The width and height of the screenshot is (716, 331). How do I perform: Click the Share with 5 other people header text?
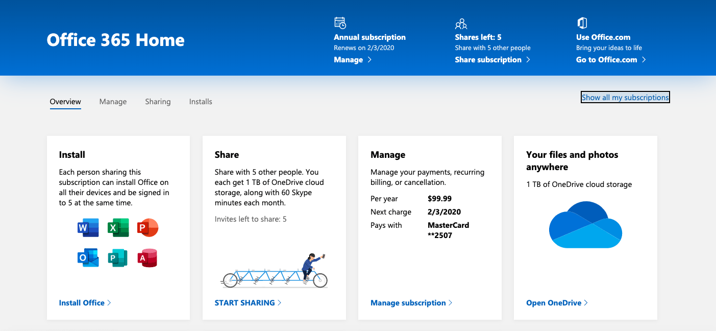[493, 48]
